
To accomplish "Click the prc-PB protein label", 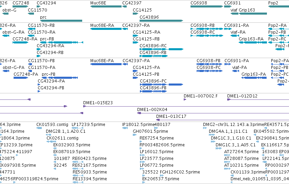I will pos(49,74).
